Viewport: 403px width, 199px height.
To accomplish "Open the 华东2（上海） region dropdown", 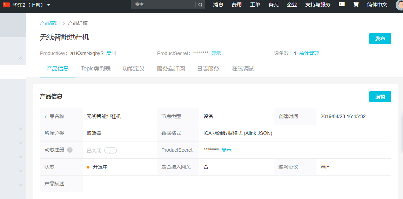I will 48,5.
